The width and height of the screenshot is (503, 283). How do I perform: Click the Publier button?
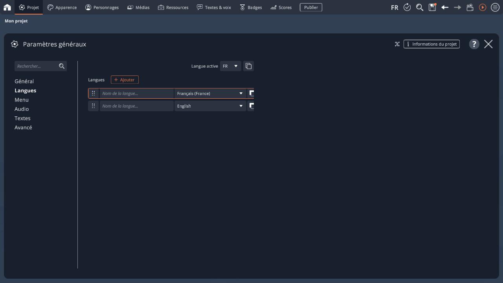point(311,7)
